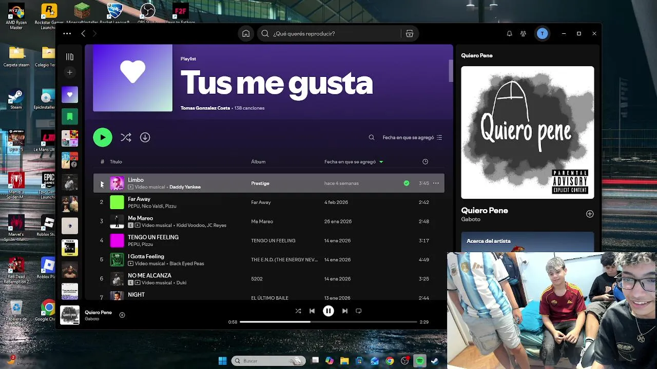Open album "THE E.N.D." link
Viewport: 657px width, 369px height.
coord(284,260)
